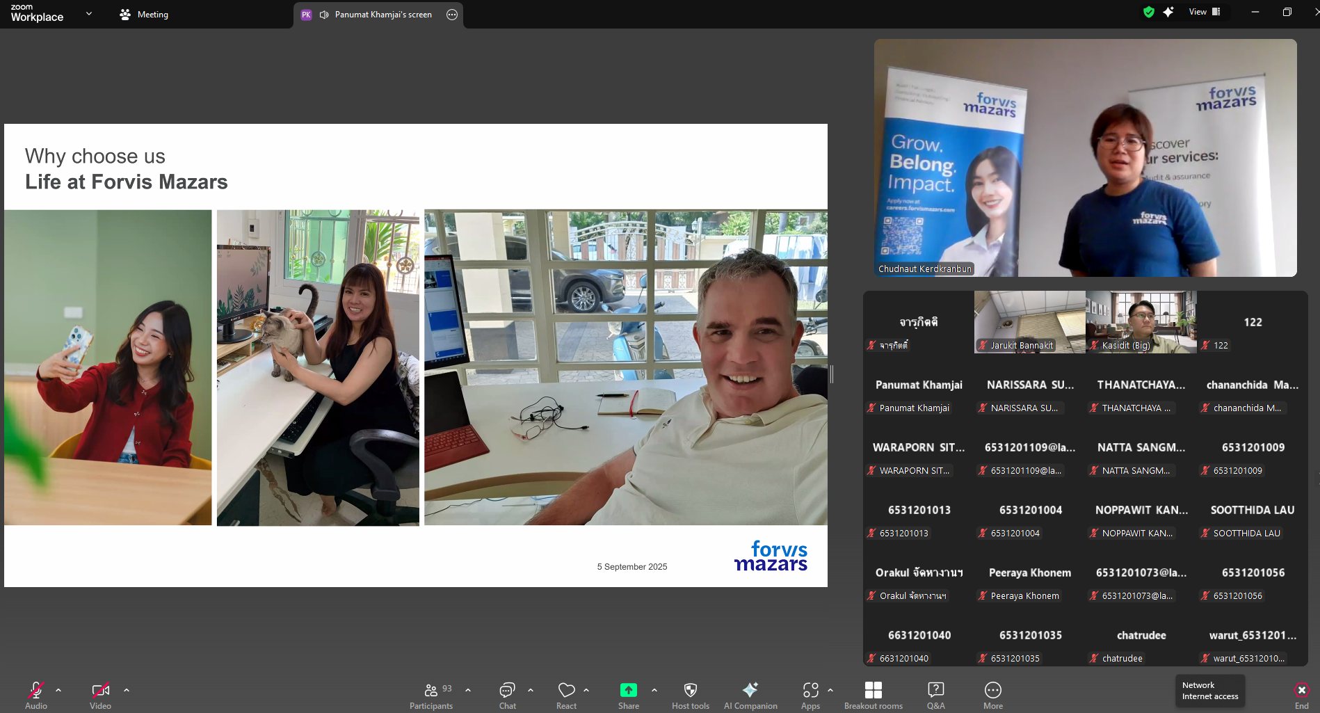Click the Network Internet access notification

point(1210,691)
